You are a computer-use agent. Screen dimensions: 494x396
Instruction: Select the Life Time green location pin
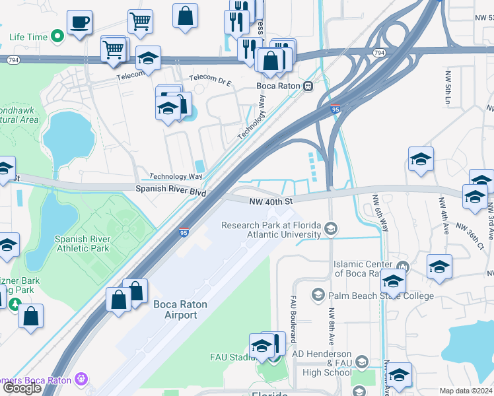click(x=57, y=36)
